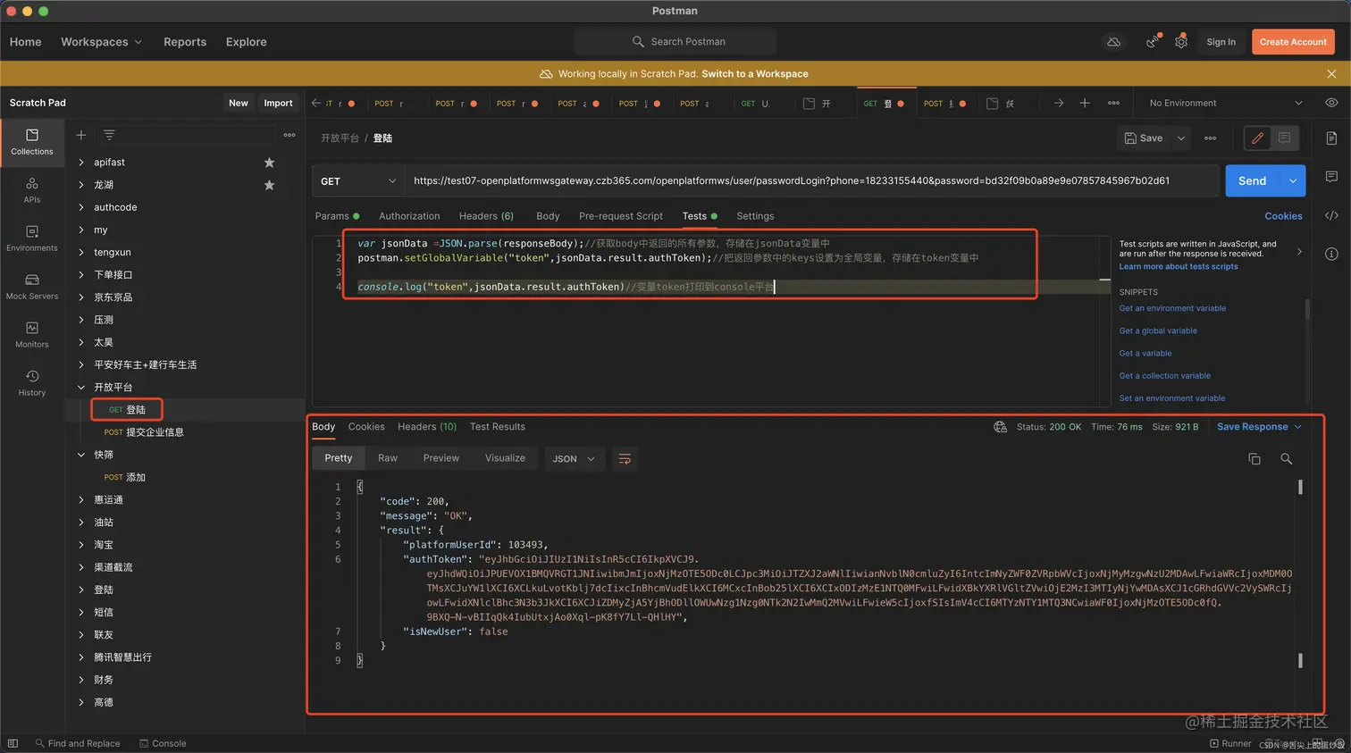Toggle response line wrap icon
Viewport: 1351px width, 753px height.
[x=625, y=458]
